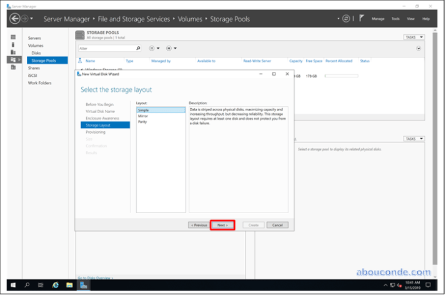
Task: Select the Mirror storage layout
Action: pos(143,116)
